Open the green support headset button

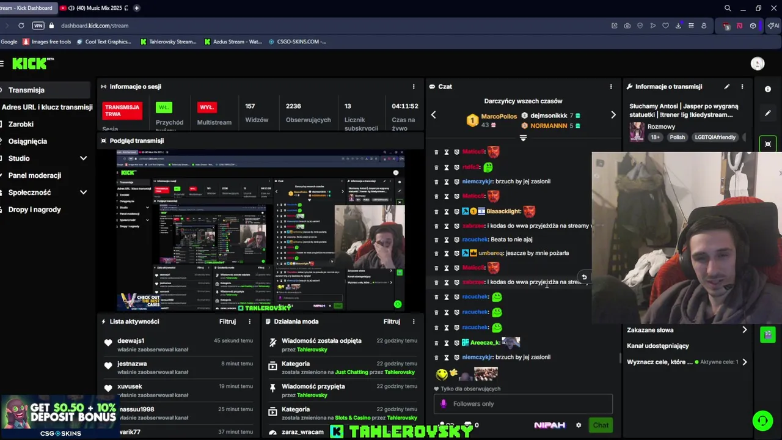tap(762, 420)
